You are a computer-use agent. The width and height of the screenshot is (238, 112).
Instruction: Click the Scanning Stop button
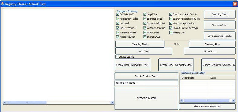click(x=220, y=25)
